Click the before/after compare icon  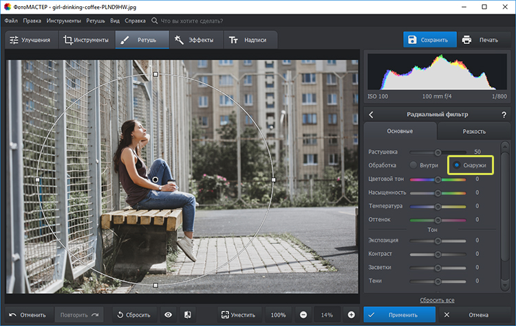[x=186, y=314]
